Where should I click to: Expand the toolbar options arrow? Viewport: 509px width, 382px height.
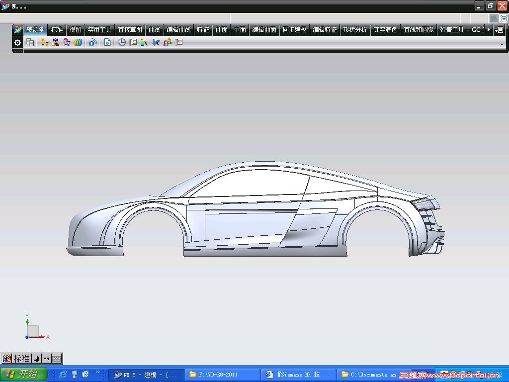coord(502,44)
